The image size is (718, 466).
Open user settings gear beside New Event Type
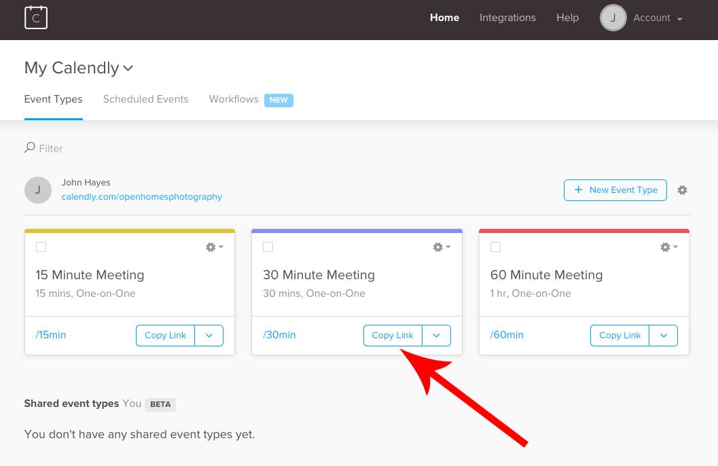(682, 190)
